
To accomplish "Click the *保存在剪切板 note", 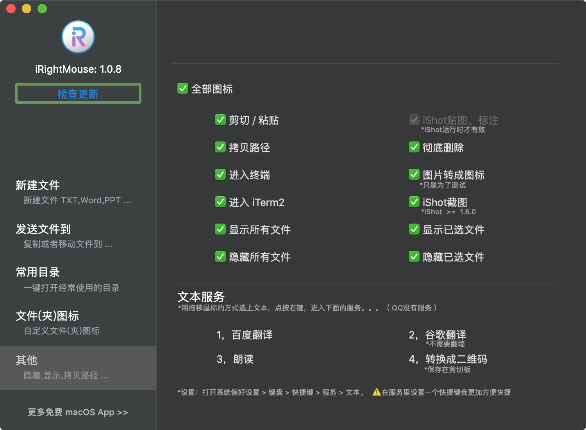I will (447, 370).
